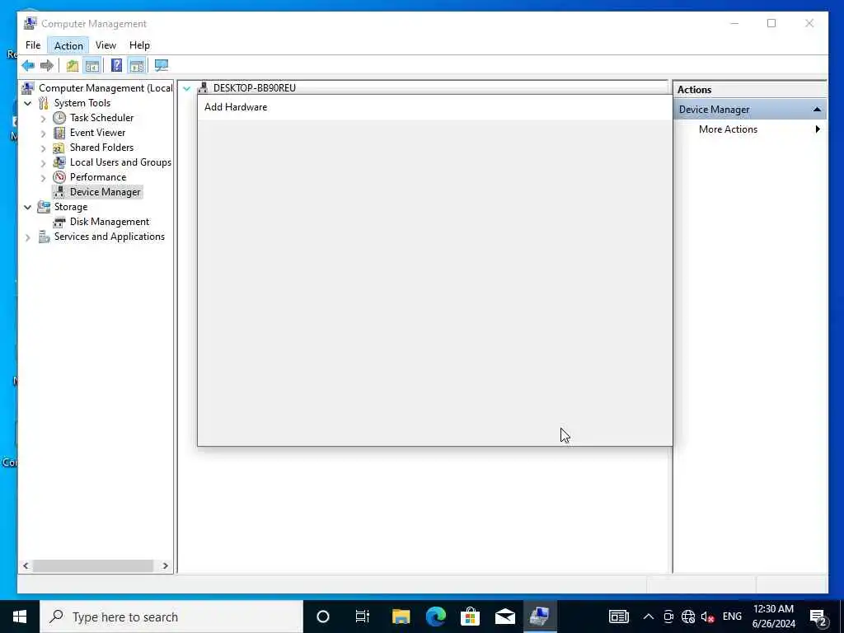Click the Event Viewer icon in tree
The width and height of the screenshot is (844, 633).
coord(59,133)
